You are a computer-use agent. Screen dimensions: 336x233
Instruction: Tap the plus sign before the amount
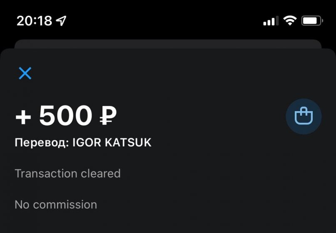pyautogui.click(x=23, y=117)
